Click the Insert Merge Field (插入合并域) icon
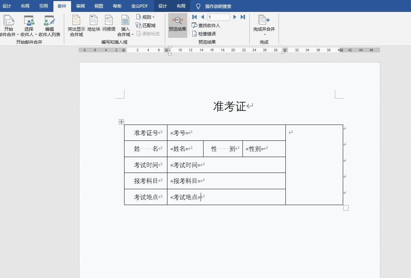 pyautogui.click(x=125, y=22)
